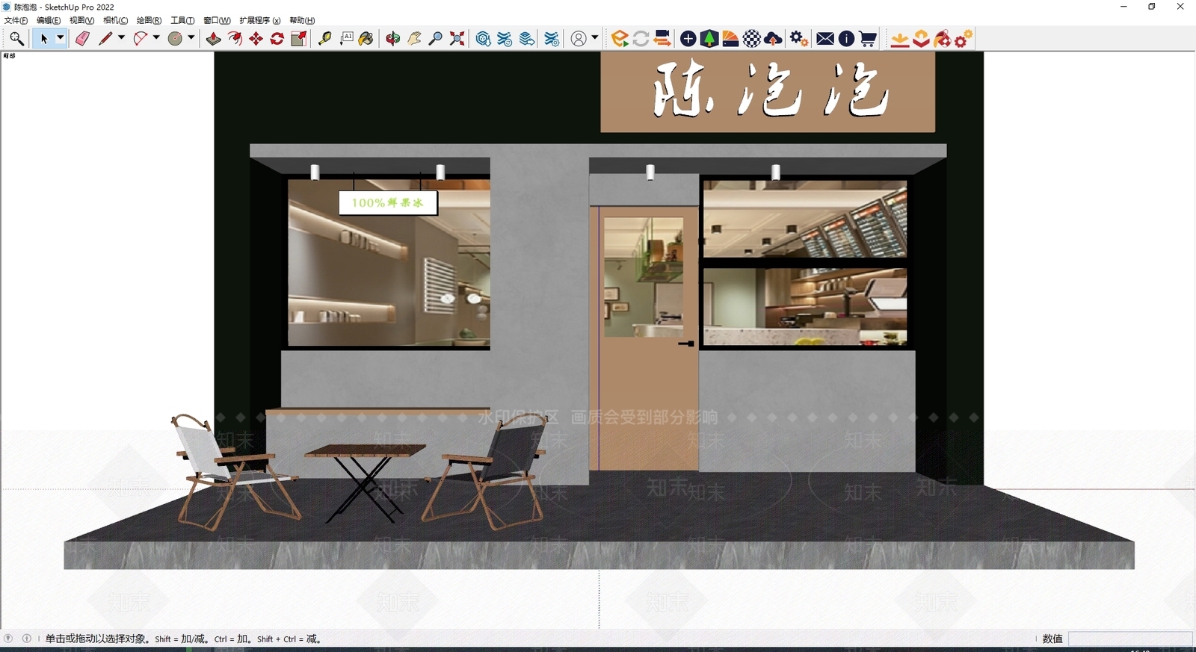Click the dark circle plus icon

(x=688, y=38)
